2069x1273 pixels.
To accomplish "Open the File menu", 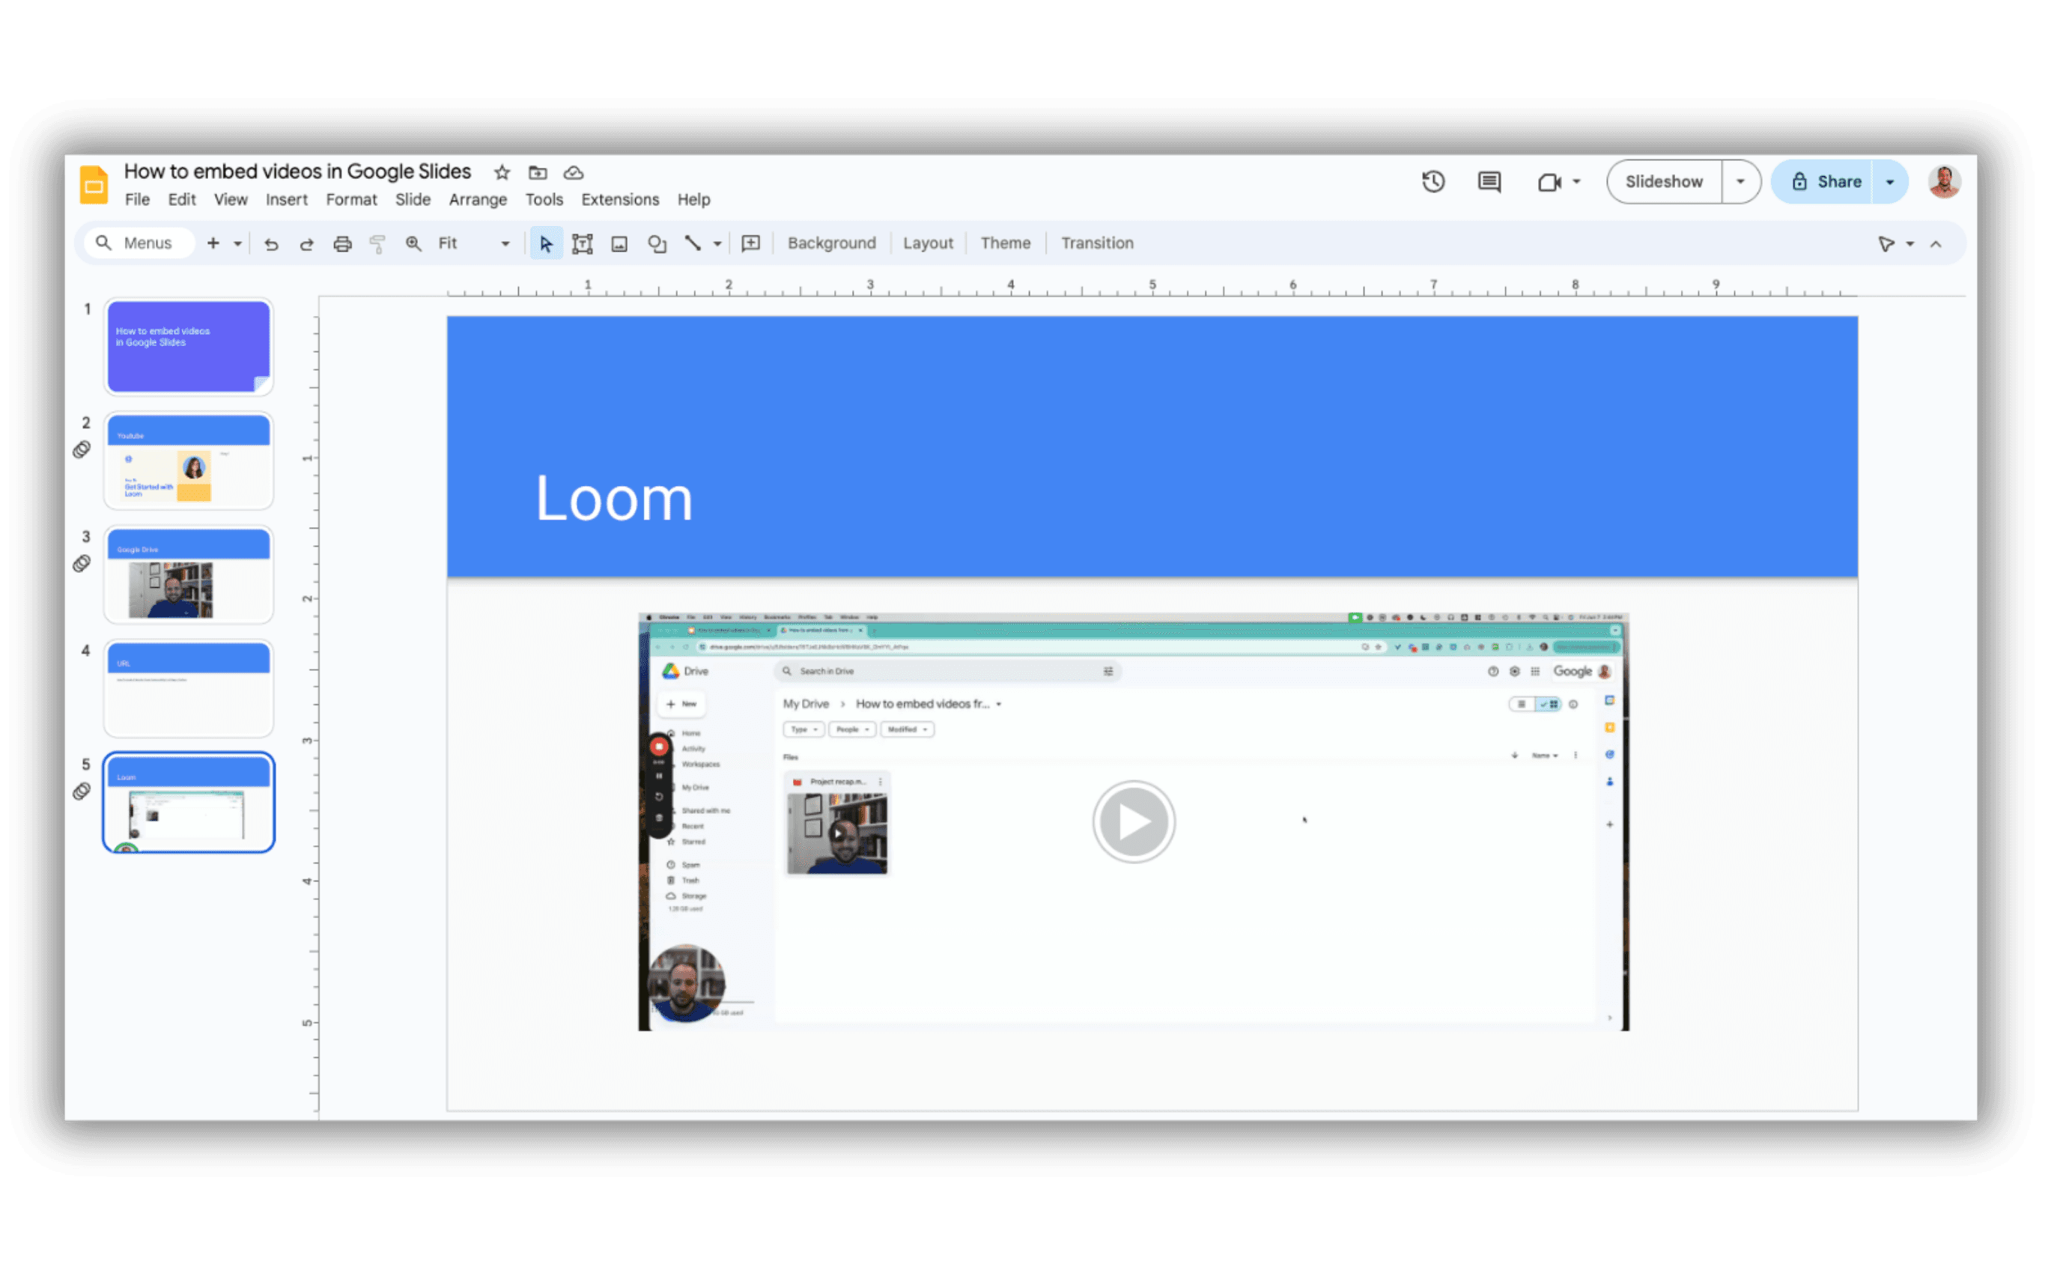I will [137, 199].
